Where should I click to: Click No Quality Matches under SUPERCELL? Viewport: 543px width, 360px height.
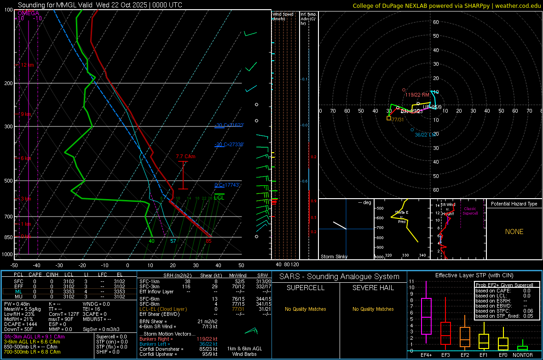[306, 309]
